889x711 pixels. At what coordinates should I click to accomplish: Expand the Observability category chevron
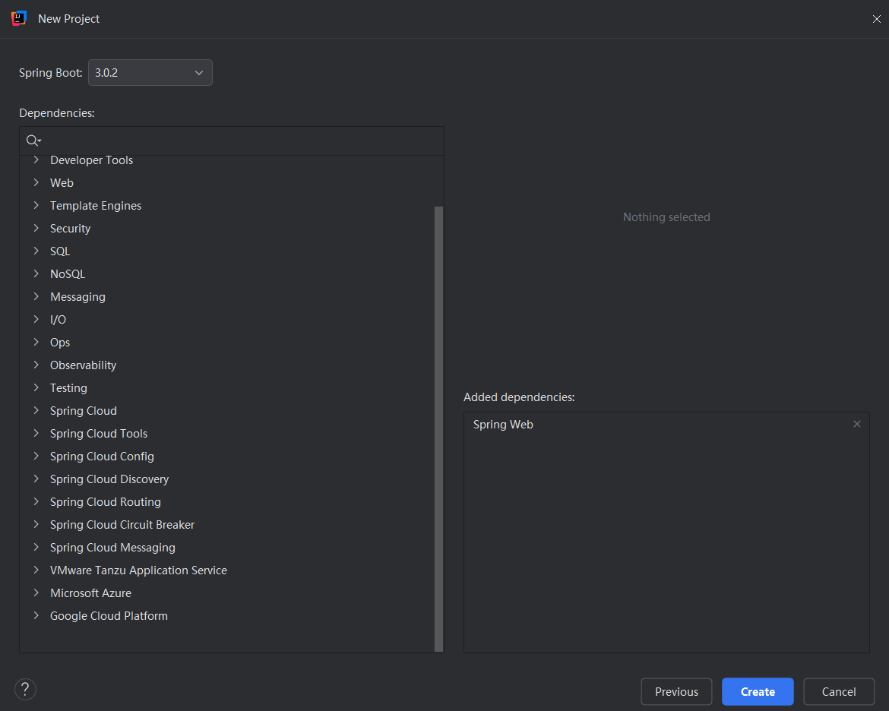(36, 365)
